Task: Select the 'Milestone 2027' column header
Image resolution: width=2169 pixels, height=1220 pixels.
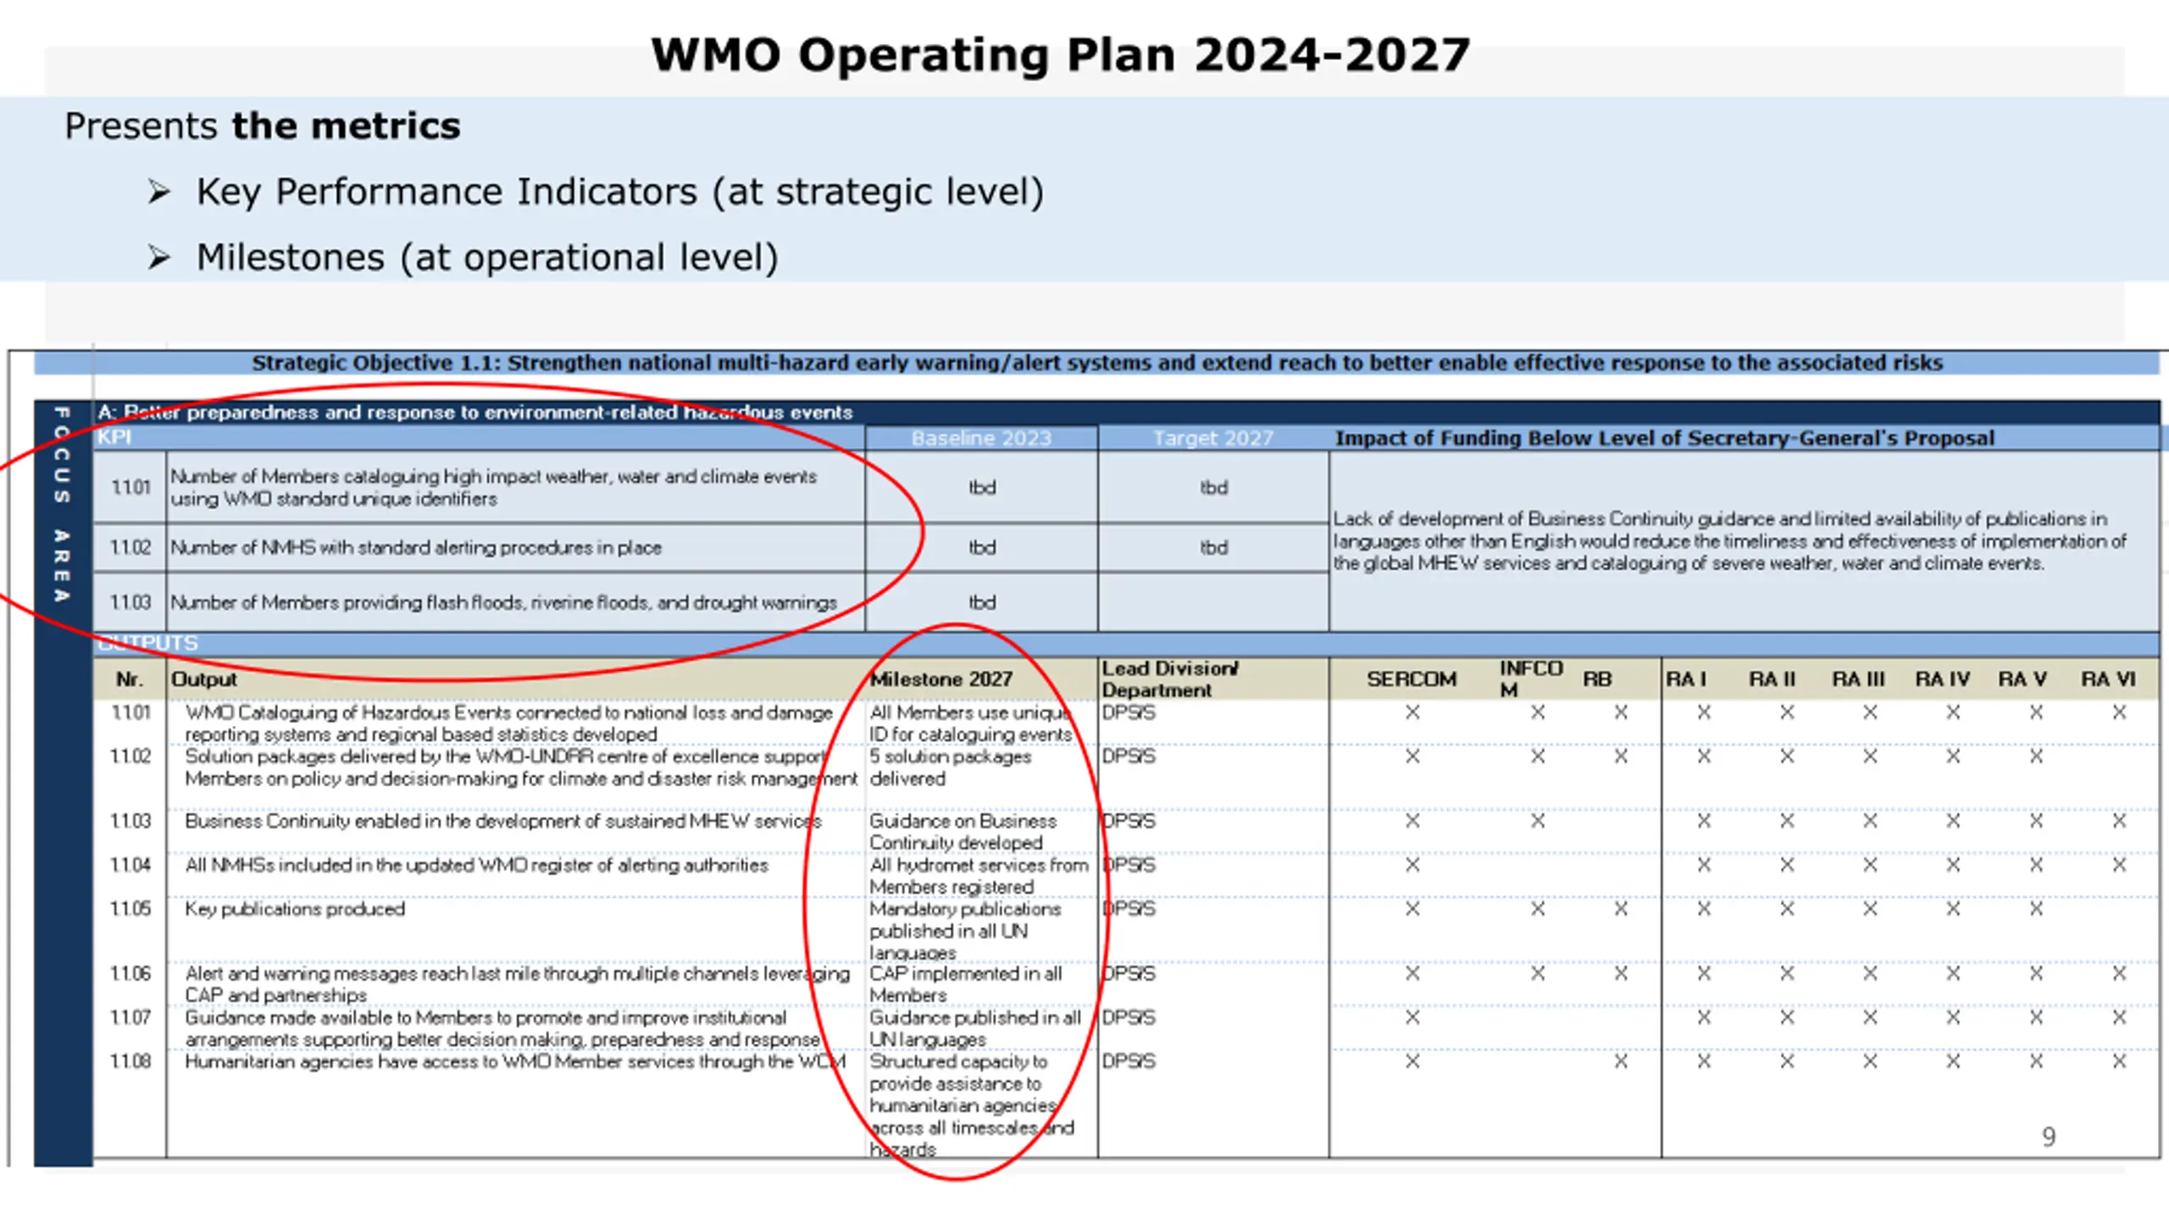Action: 941,679
